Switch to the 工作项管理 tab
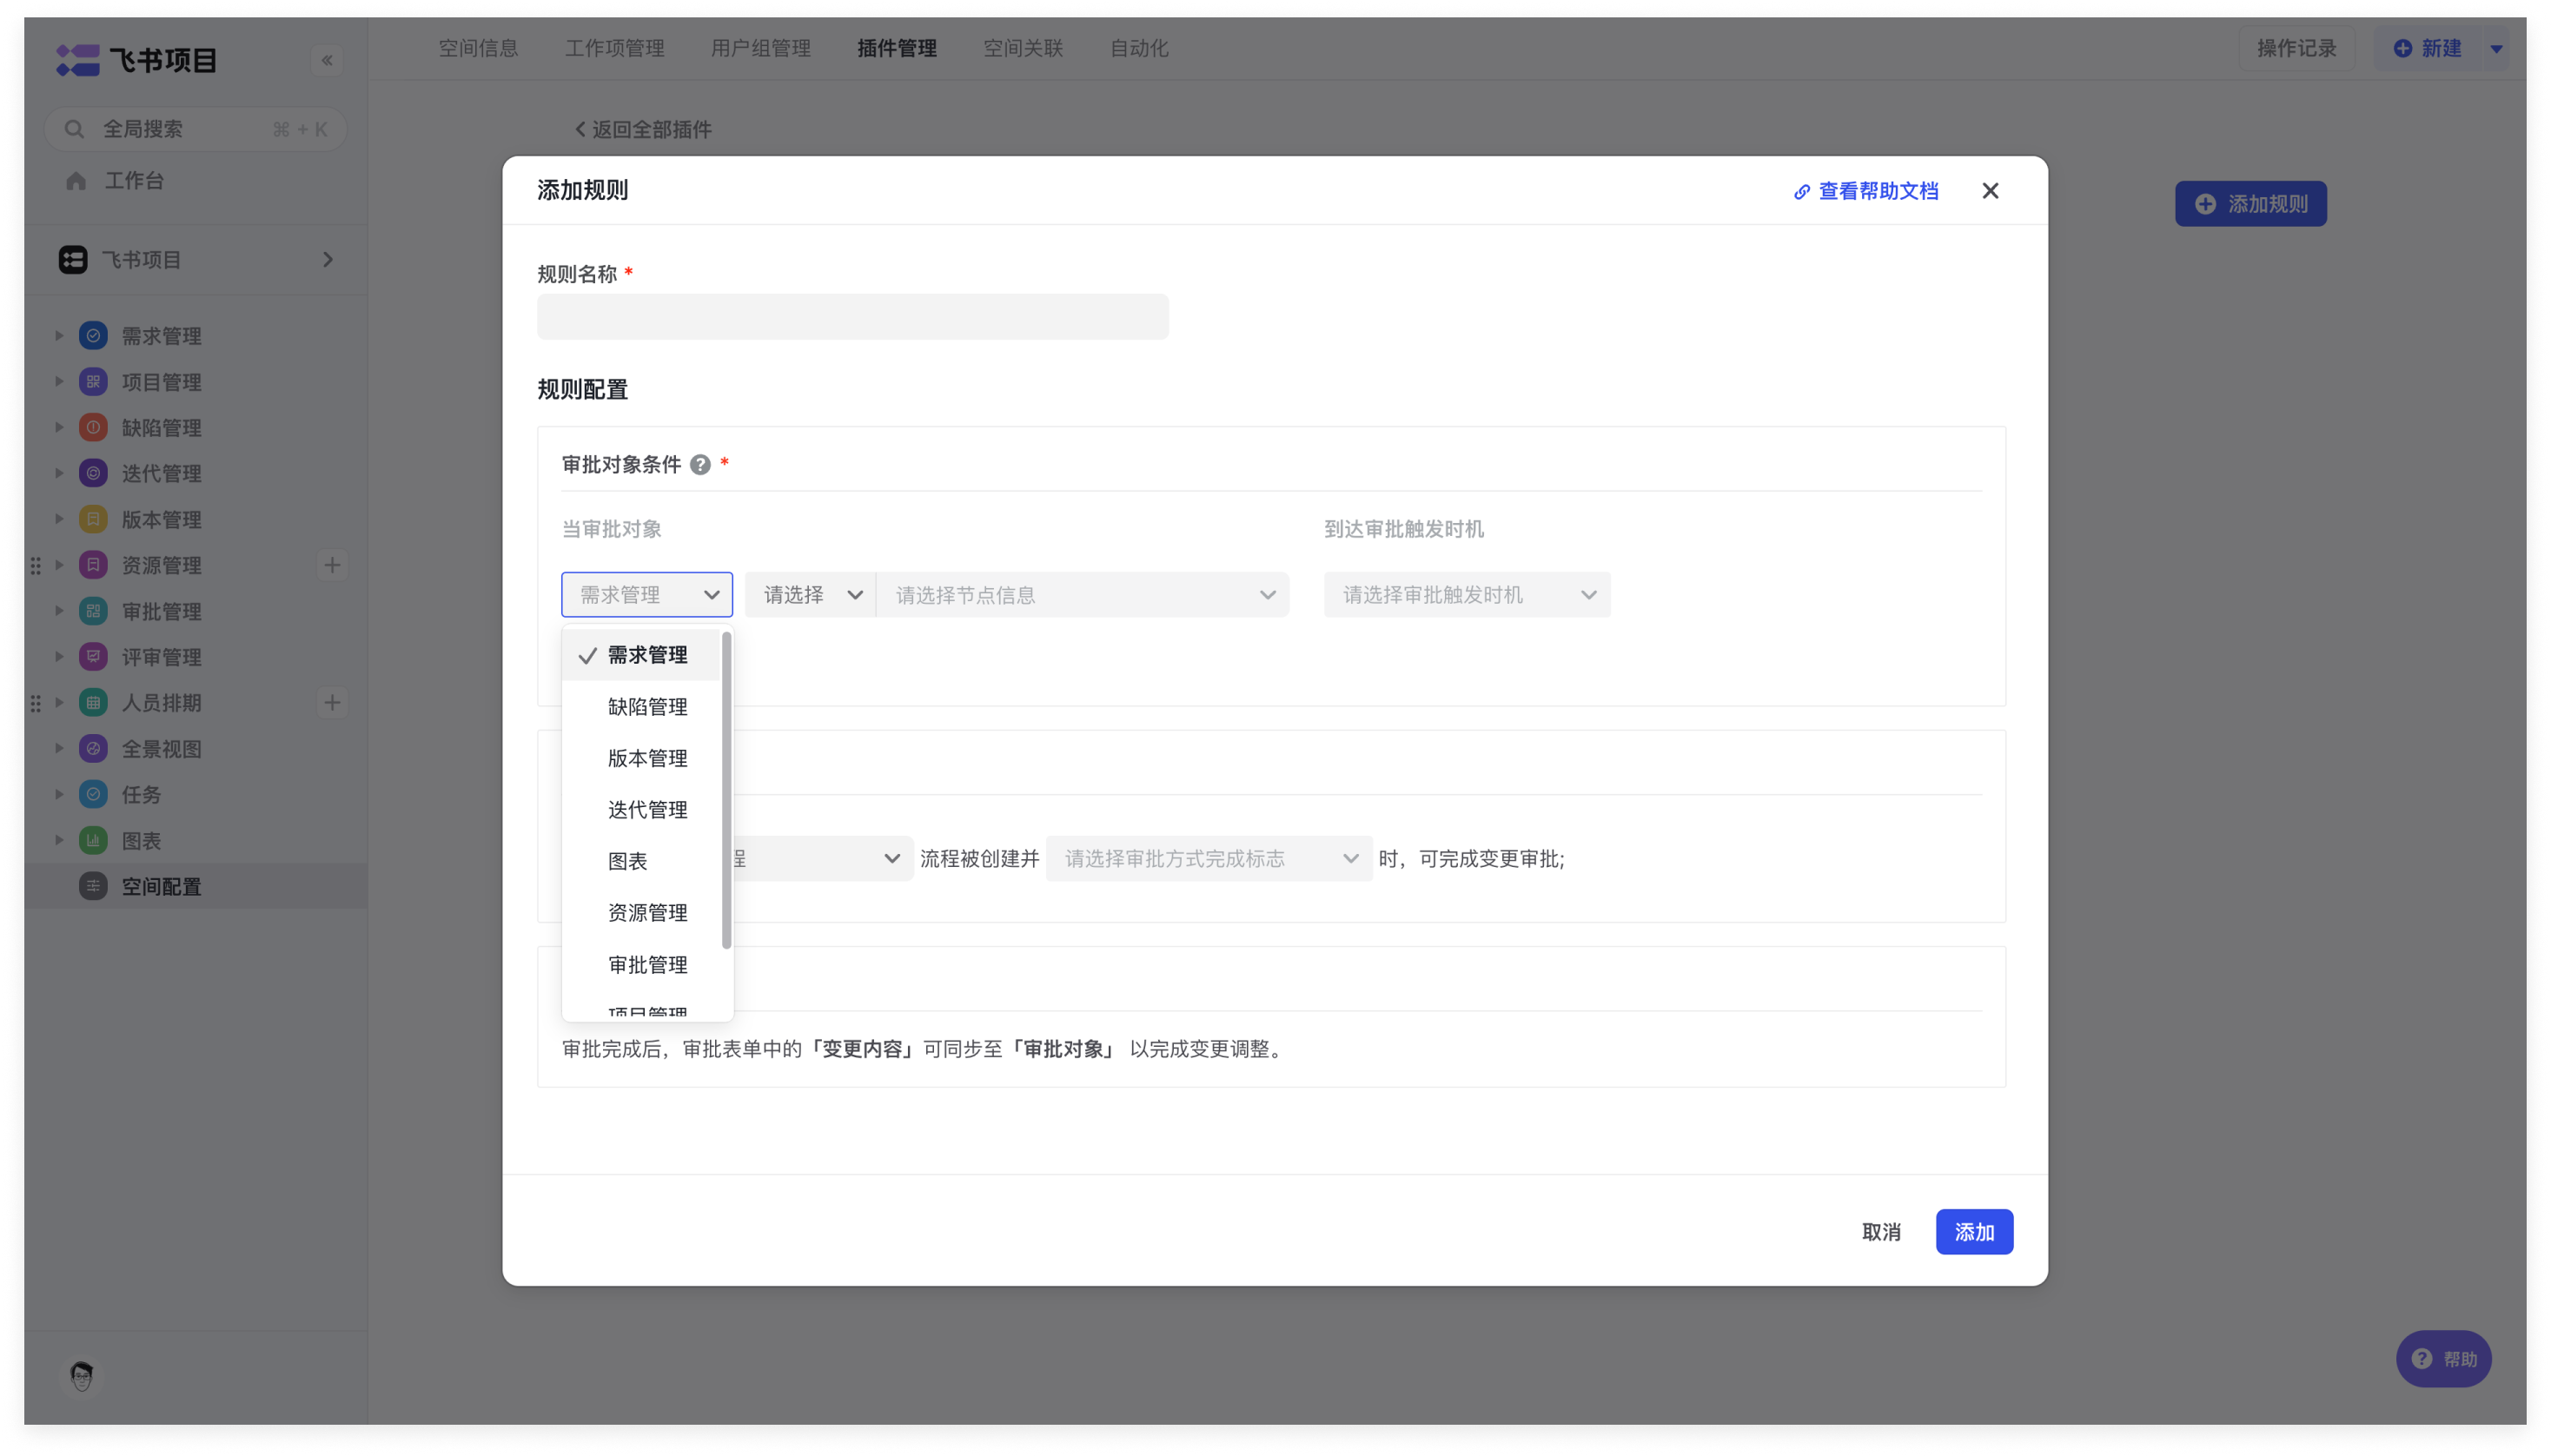This screenshot has width=2551, height=1456. 614,48
